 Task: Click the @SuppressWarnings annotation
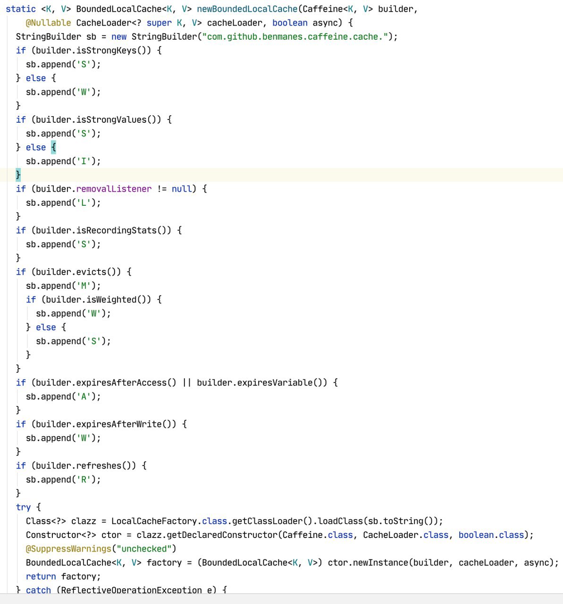(68, 549)
